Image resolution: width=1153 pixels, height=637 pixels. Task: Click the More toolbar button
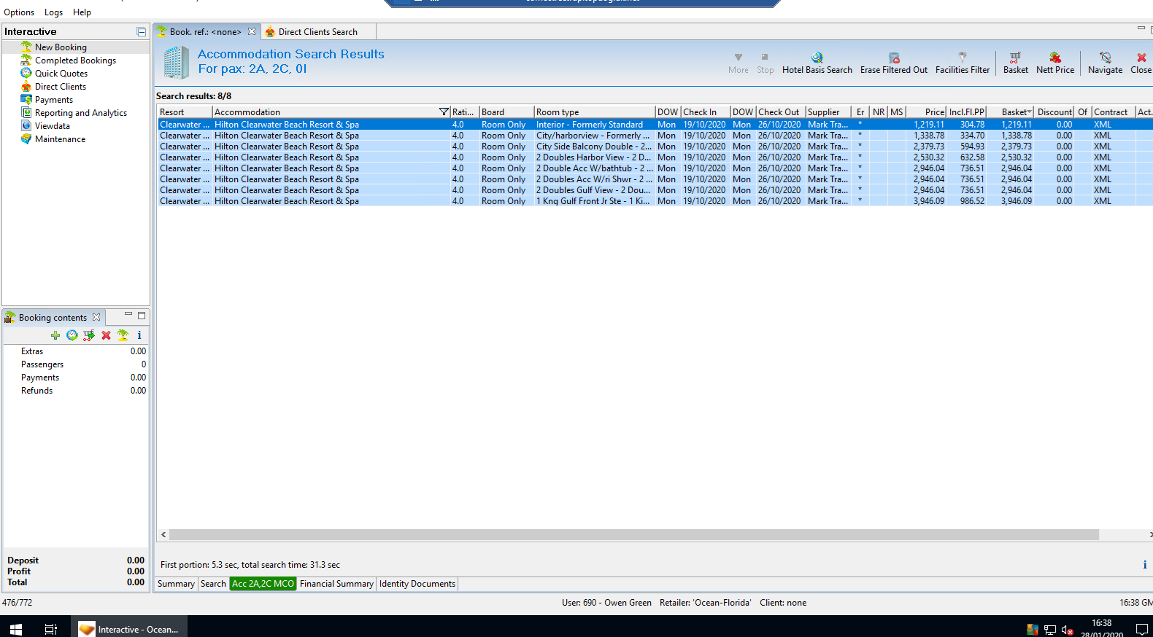(739, 63)
